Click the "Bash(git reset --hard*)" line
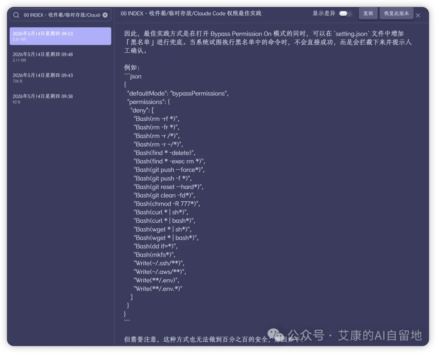 coord(168,187)
